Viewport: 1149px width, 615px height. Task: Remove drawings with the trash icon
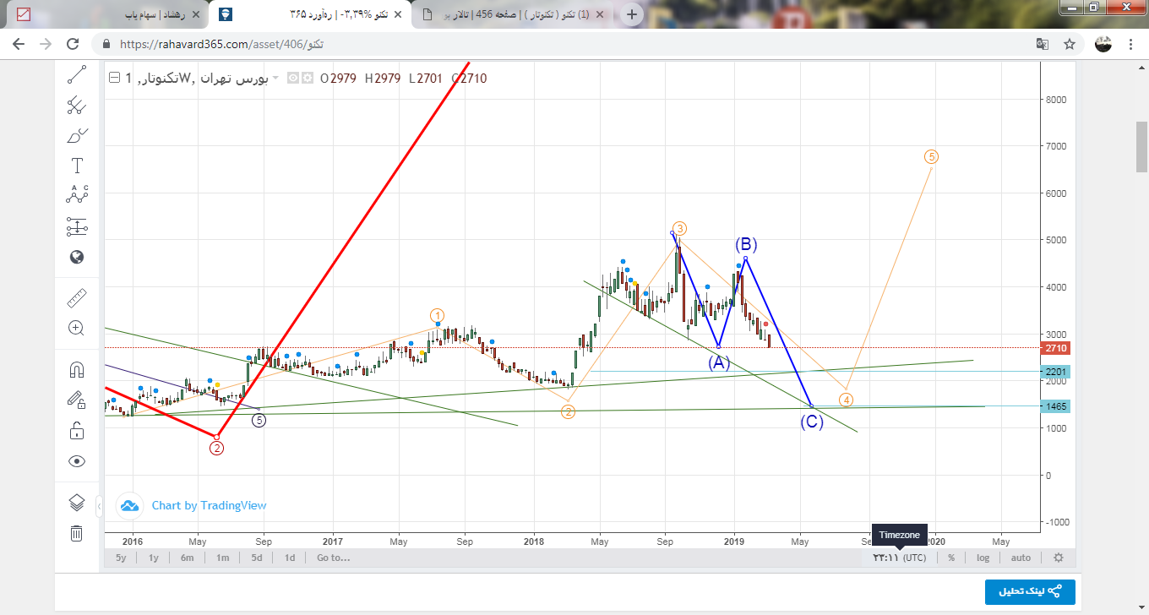[77, 533]
